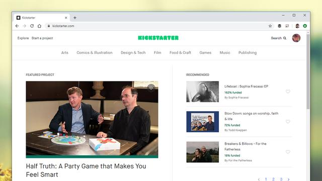Select the Design & Tech category

pos(133,52)
